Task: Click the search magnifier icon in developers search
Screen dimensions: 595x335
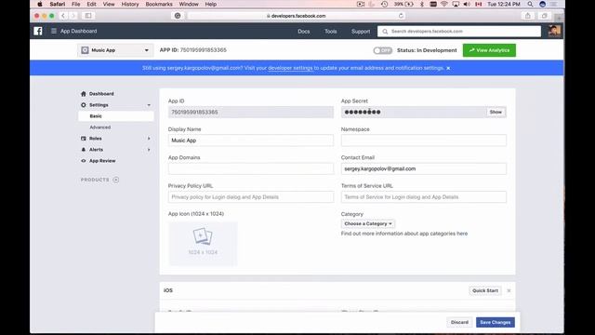Action: point(385,32)
